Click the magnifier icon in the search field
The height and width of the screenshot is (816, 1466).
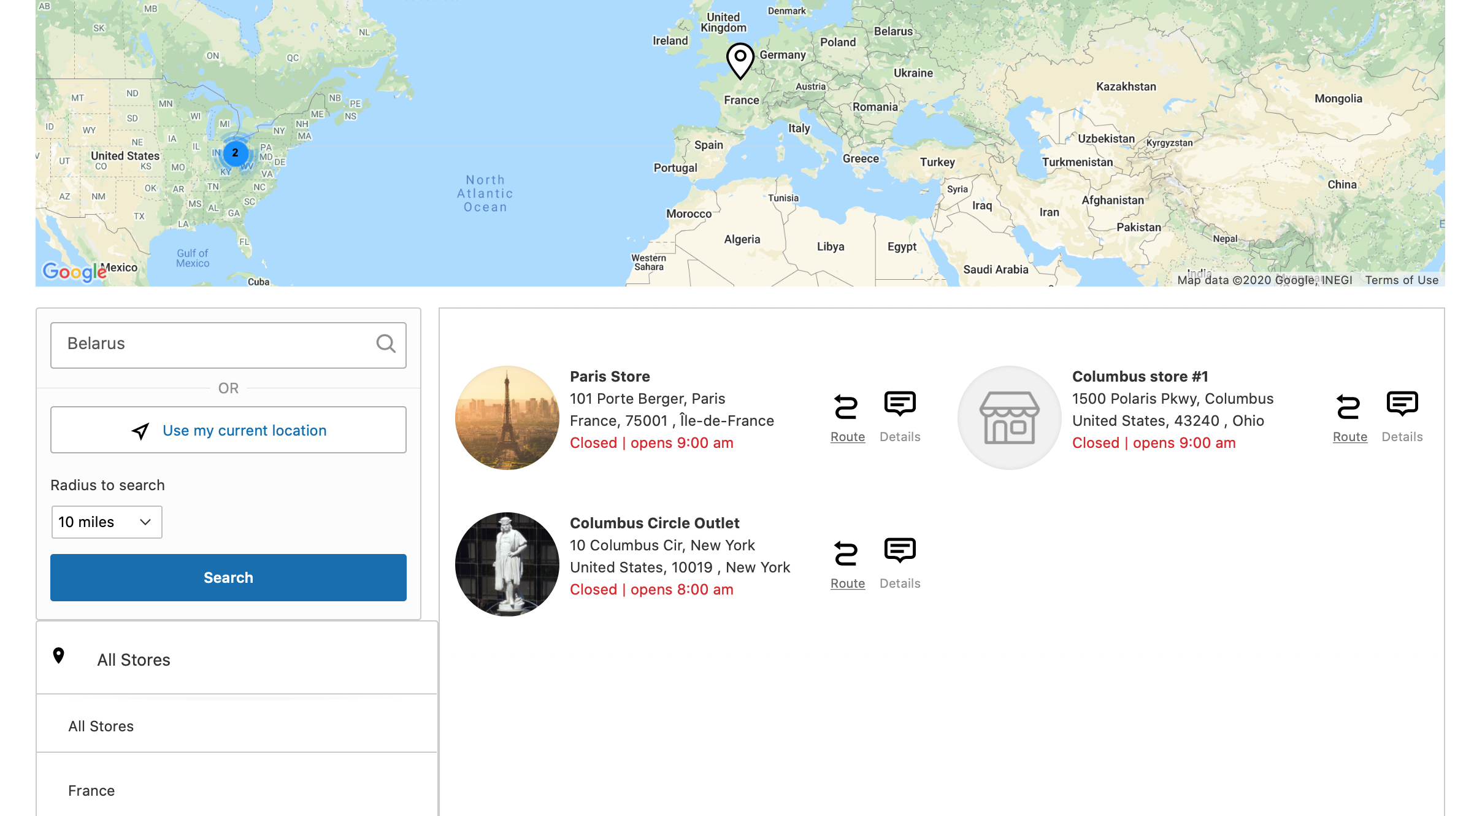pos(386,344)
